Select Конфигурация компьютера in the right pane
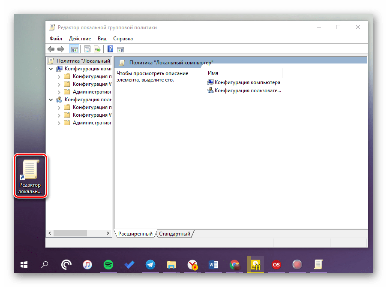Screen dimensions: 387x287 tap(247, 82)
